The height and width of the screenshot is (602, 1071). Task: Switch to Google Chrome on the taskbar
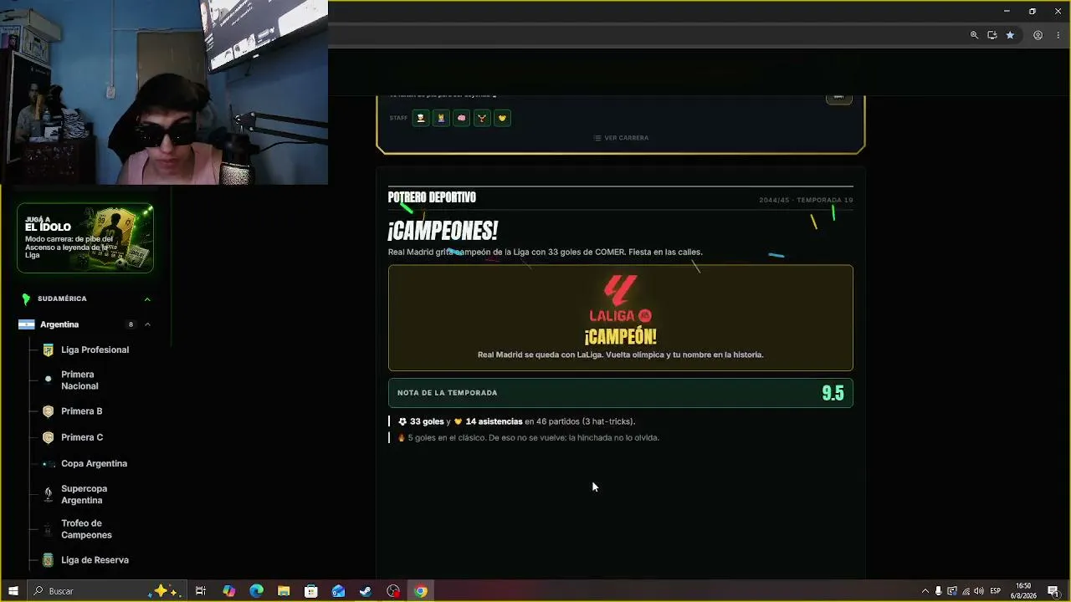coord(421,591)
